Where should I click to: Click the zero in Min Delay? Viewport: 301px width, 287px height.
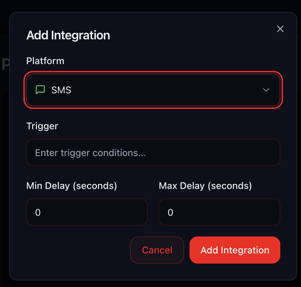point(38,212)
